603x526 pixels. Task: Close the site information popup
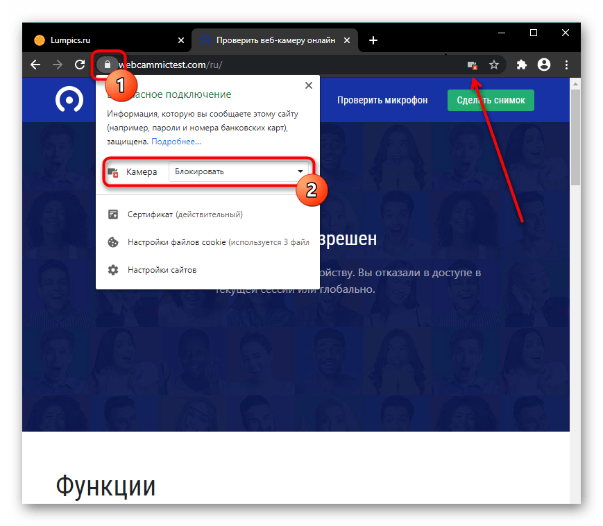[308, 85]
